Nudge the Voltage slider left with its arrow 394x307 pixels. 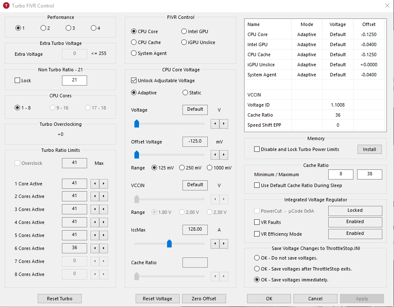215,124
